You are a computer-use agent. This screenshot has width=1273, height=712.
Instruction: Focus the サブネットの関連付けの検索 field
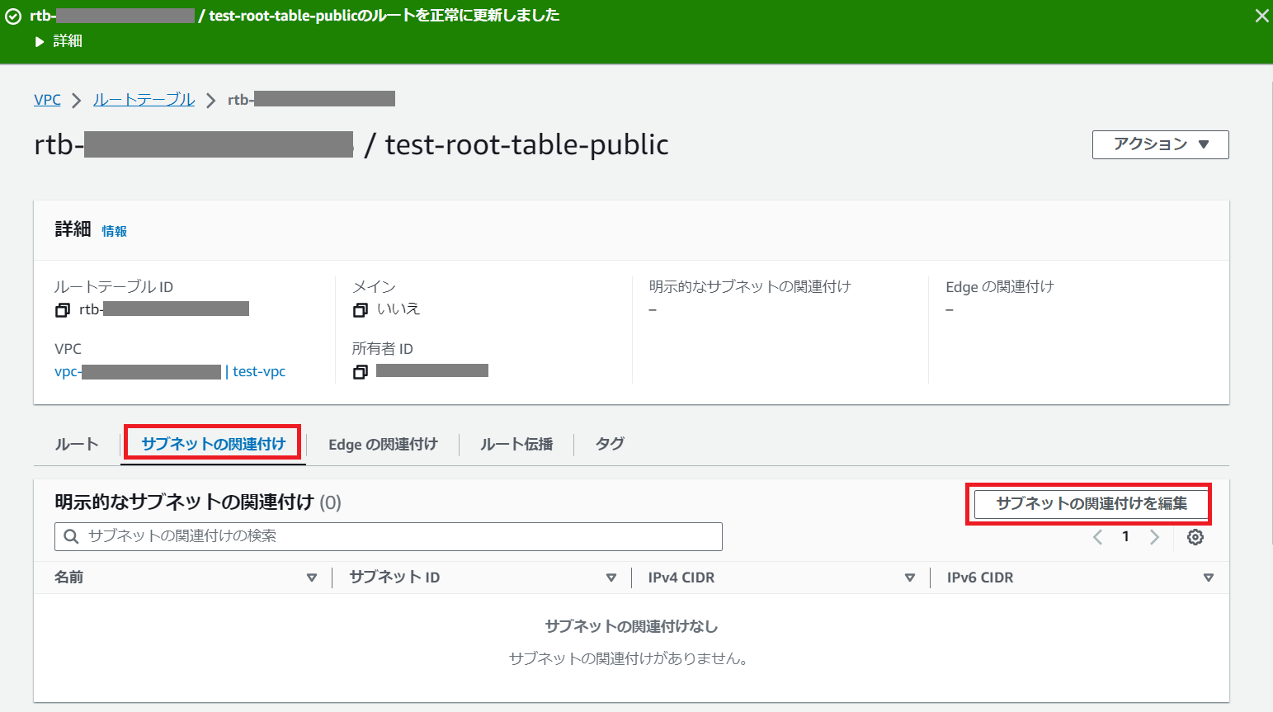pos(388,536)
